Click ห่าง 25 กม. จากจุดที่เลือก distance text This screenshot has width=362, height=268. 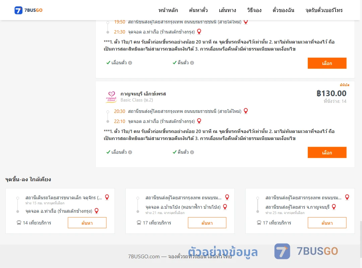(285, 213)
